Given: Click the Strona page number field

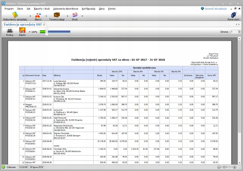Looking at the screenshot, I should coord(235,32).
